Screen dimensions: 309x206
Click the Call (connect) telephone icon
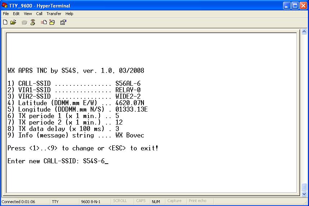pos(24,23)
